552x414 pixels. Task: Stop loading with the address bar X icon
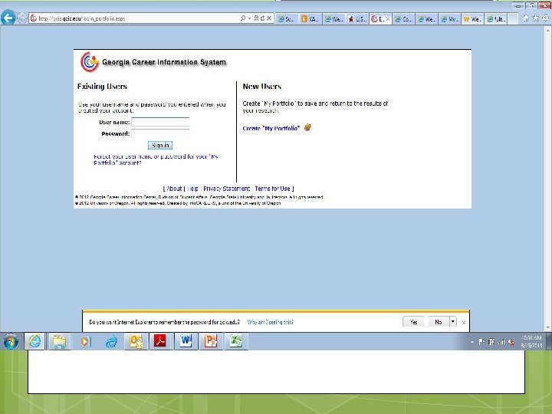click(x=269, y=18)
